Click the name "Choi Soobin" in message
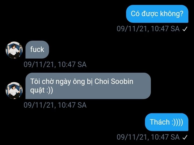 (114, 82)
